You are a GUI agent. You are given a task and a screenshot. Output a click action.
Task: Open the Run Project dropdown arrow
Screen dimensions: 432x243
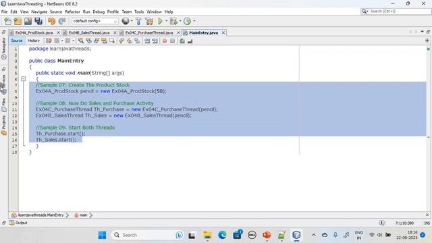point(166,21)
